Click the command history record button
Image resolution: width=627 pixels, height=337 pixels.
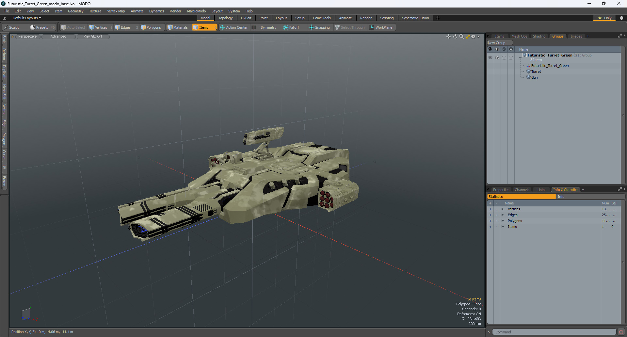point(621,332)
